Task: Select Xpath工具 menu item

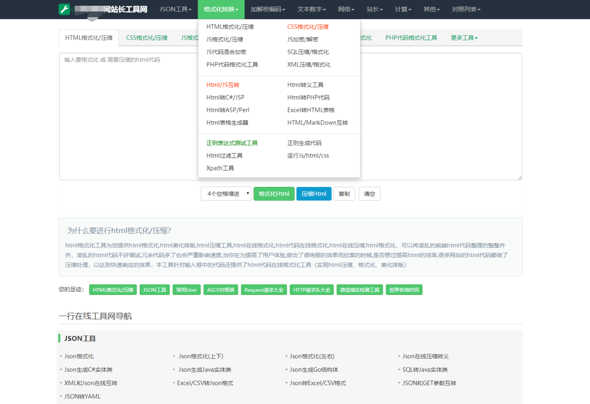Action: pos(220,168)
